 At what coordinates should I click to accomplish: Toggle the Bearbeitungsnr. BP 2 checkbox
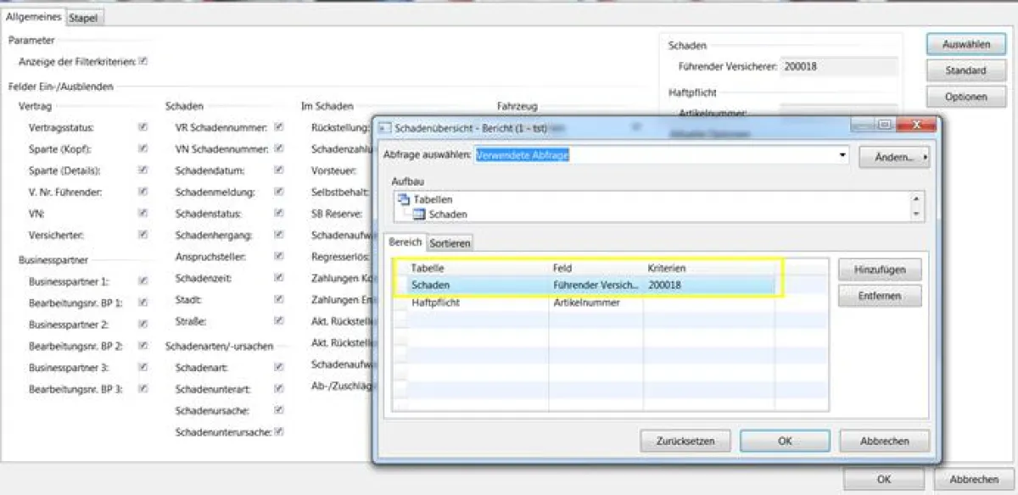coord(143,345)
